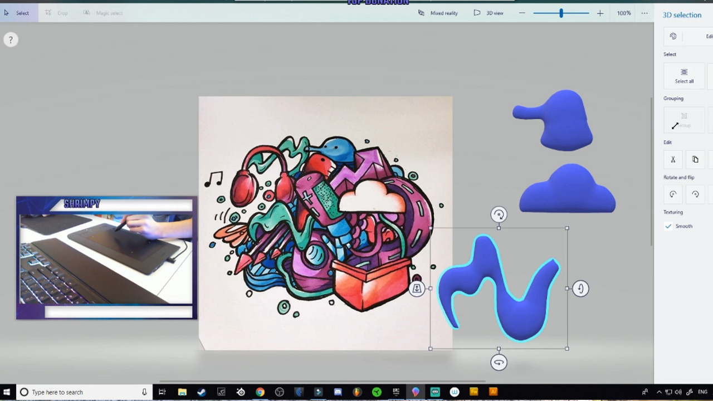
Task: Rotate the selection left
Action: (673, 194)
